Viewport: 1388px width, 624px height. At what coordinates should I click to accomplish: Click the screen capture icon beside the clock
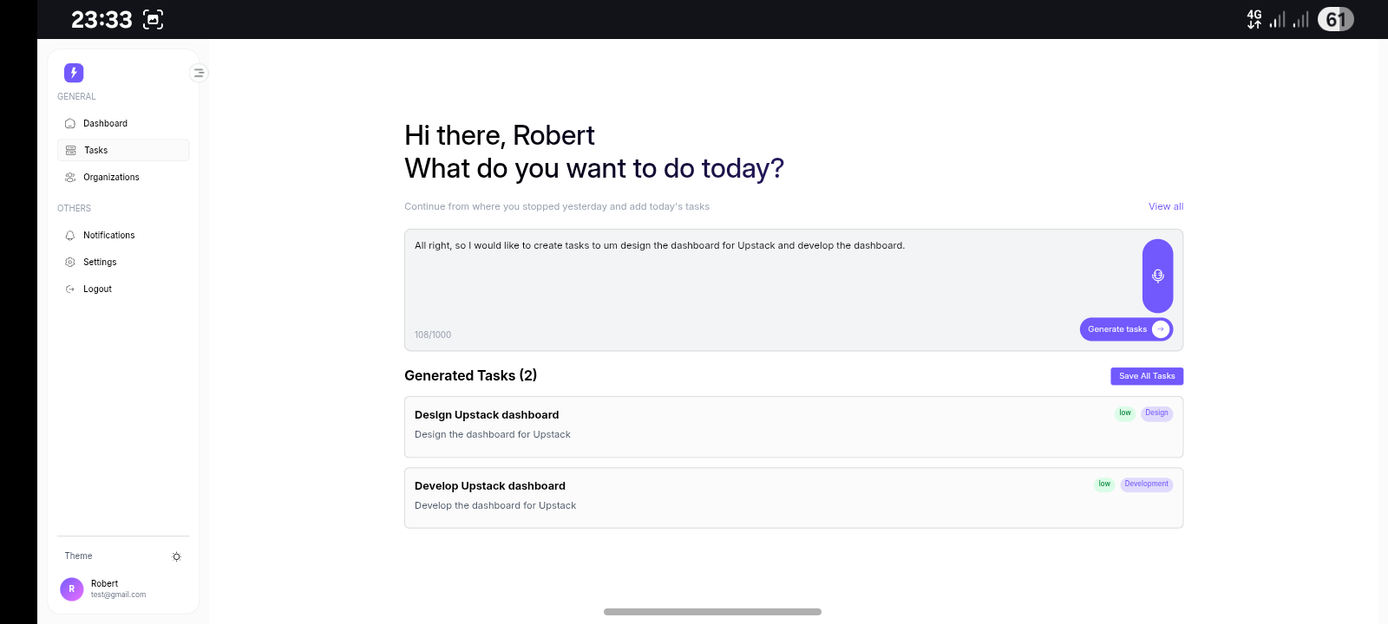(153, 19)
